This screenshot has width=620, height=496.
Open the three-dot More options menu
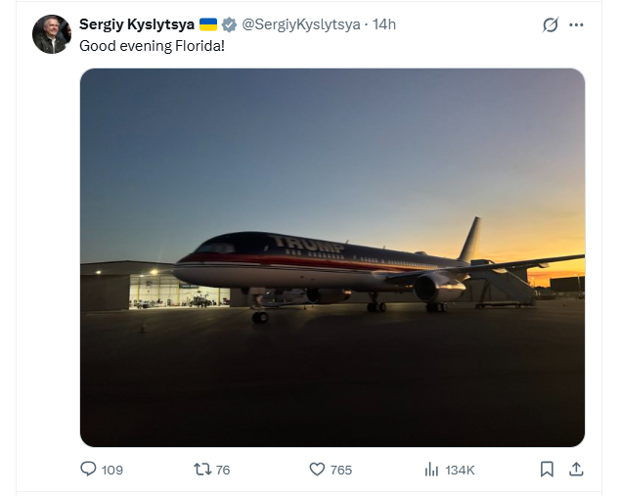click(576, 24)
